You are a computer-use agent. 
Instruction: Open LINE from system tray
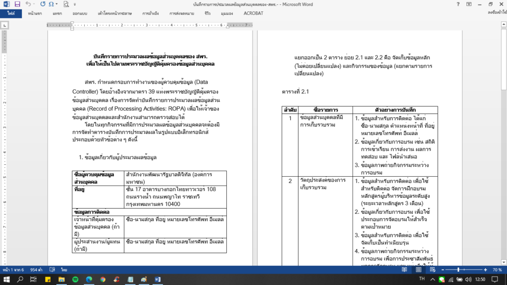tap(442, 280)
